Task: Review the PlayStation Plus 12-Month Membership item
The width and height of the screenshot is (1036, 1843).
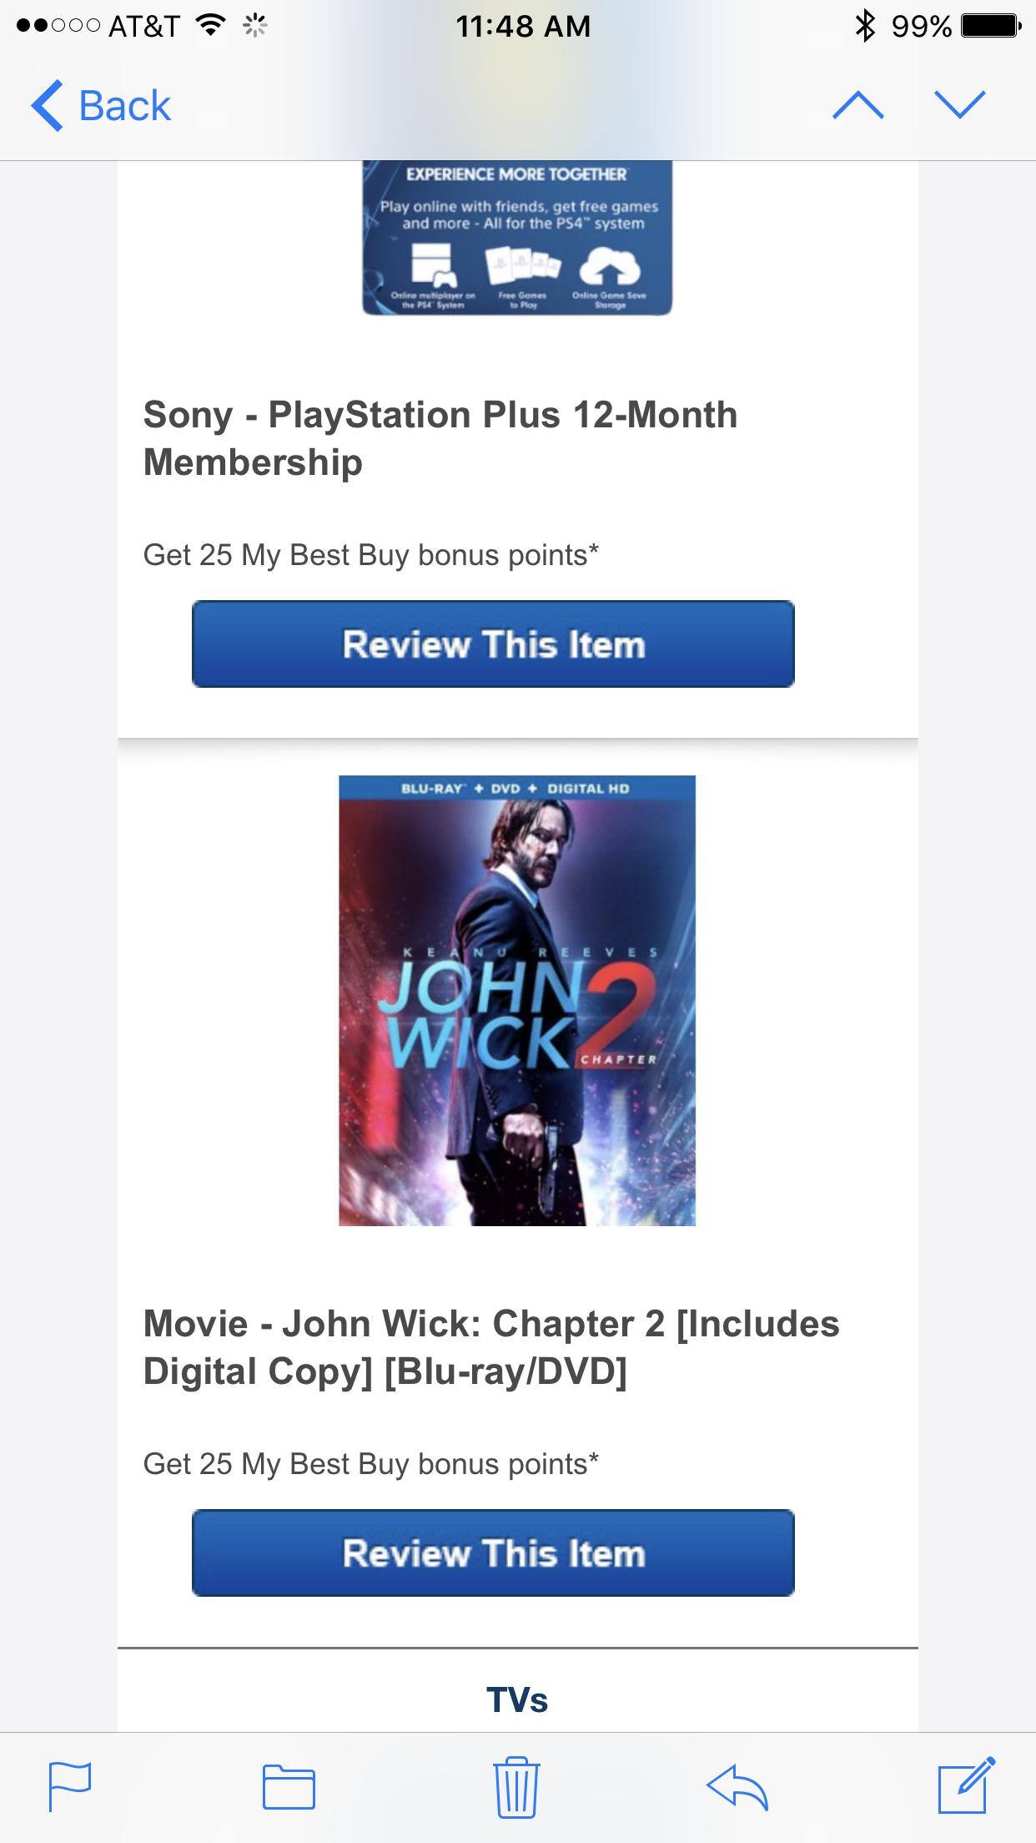Action: click(x=493, y=644)
